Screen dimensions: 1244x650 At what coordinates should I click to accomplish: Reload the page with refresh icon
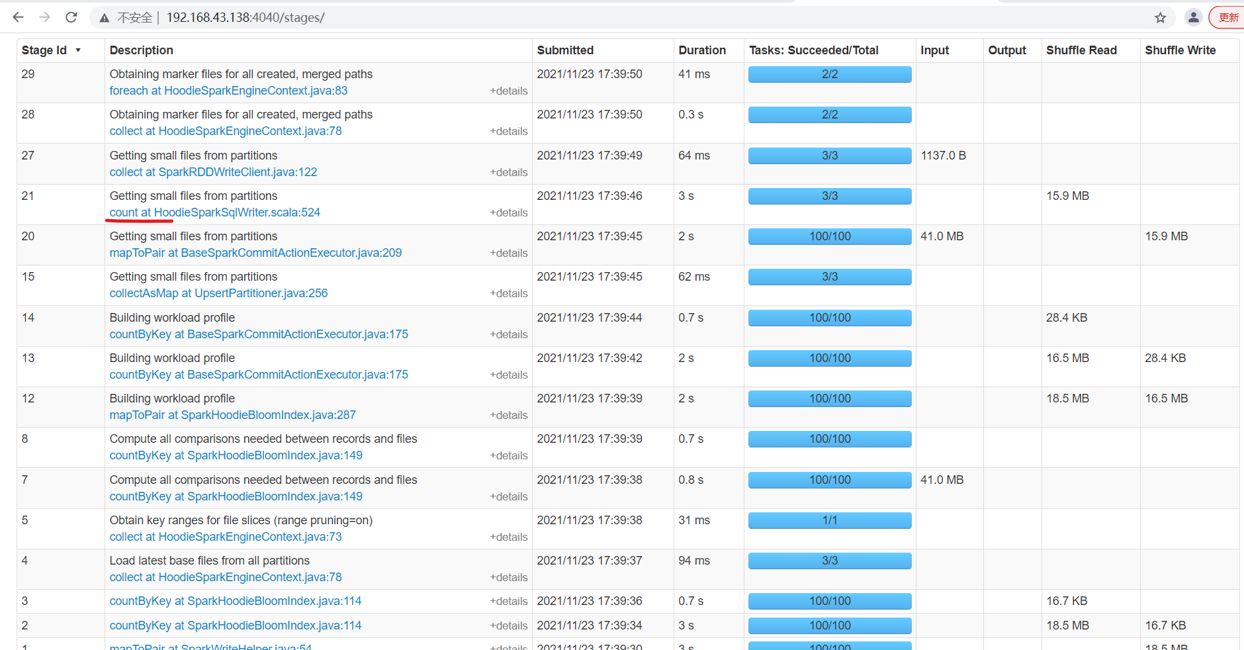pyautogui.click(x=71, y=17)
